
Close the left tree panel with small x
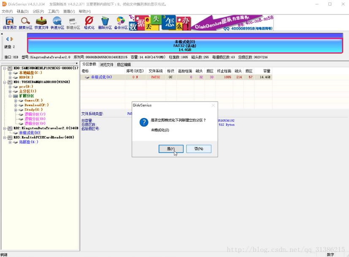pyautogui.click(x=76, y=63)
